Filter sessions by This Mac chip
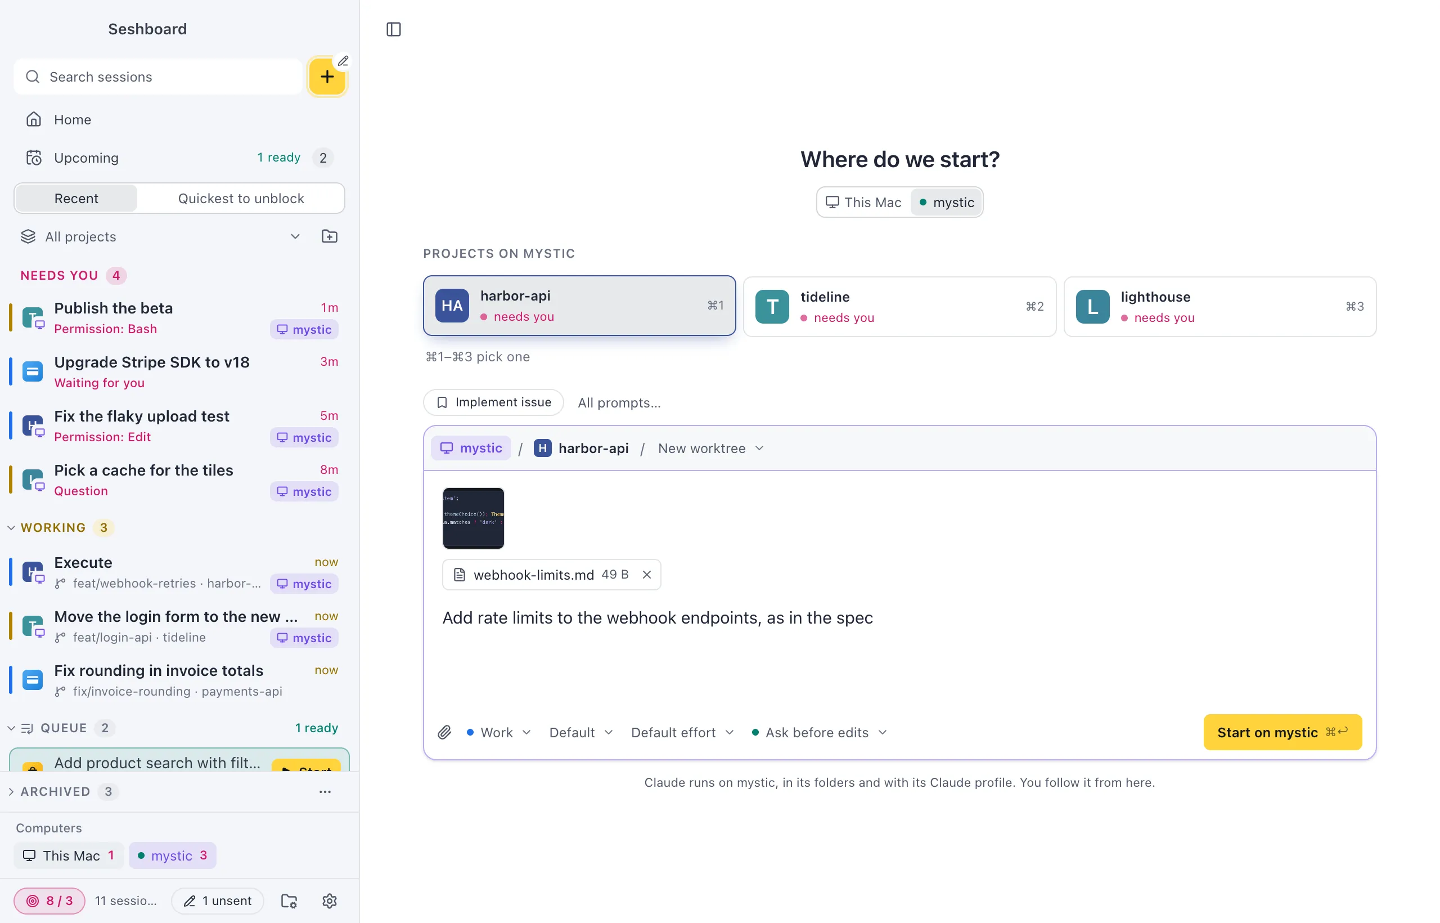This screenshot has width=1440, height=923. coord(68,855)
